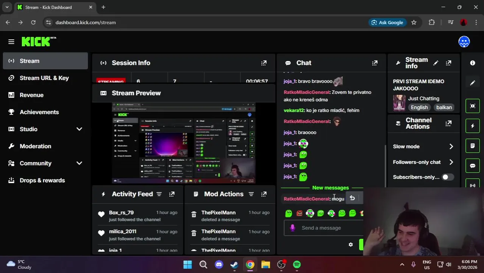This screenshot has width=484, height=273.
Task: Bookmark this page with star icon
Action: pos(414,22)
